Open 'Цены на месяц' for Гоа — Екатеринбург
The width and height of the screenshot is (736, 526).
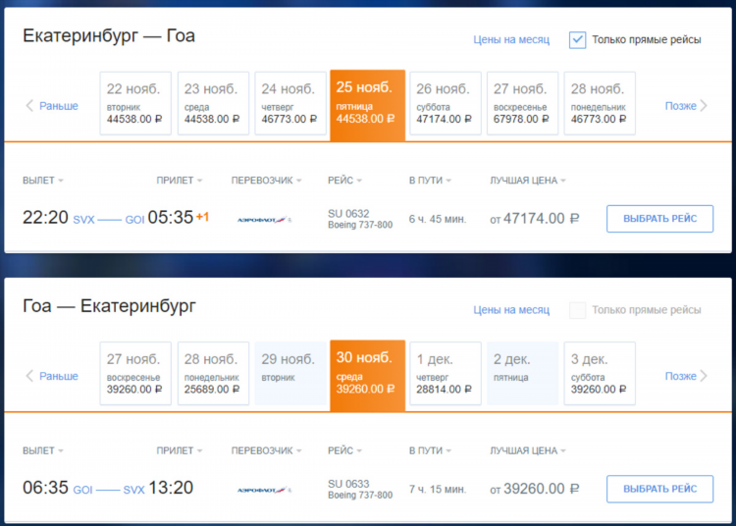(x=511, y=310)
